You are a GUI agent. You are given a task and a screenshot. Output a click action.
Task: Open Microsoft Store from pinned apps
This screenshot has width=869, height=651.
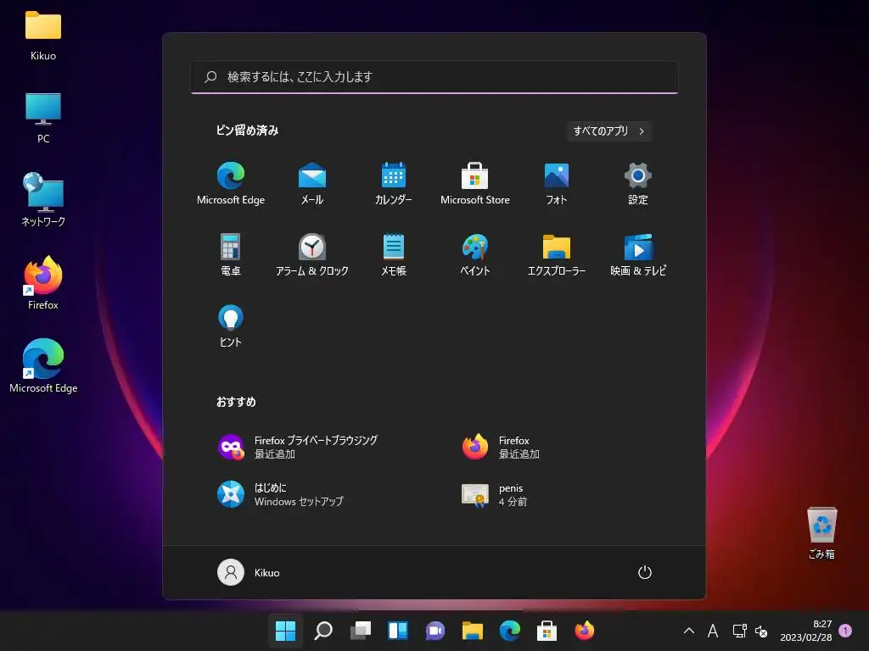[x=475, y=183]
